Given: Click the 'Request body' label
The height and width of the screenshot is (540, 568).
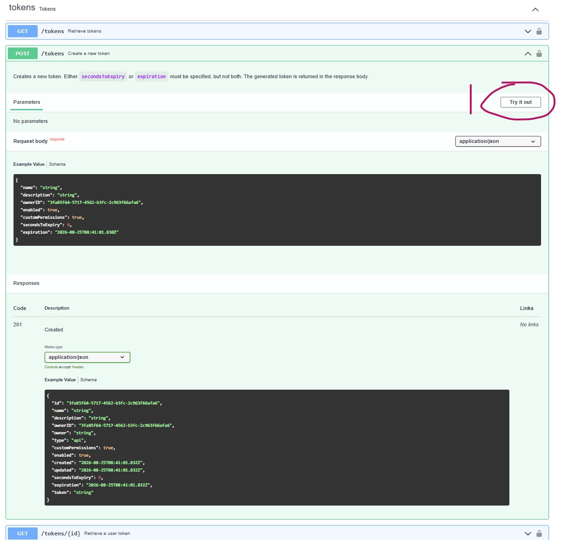Looking at the screenshot, I should pos(30,141).
